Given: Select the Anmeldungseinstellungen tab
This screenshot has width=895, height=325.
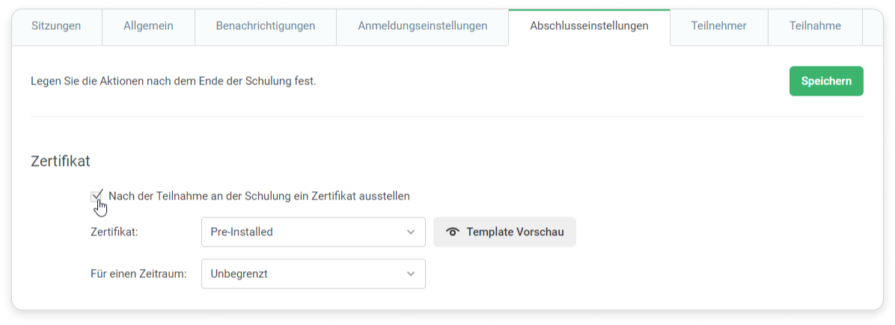Looking at the screenshot, I should coord(422,26).
